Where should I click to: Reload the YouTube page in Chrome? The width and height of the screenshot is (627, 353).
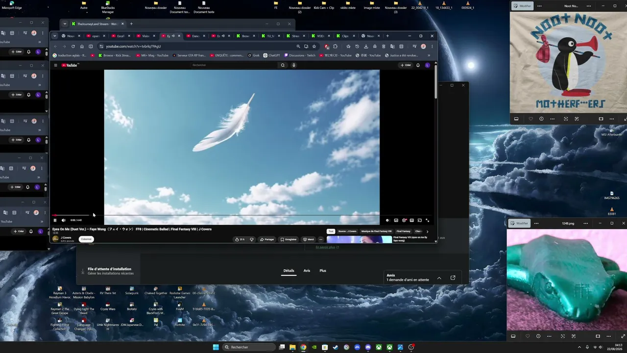coord(73,47)
